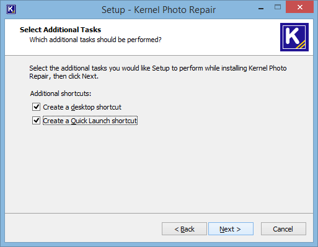Click the 'Select Additional Tasks' heading
Viewport: 318px width, 247px height.
coord(60,30)
